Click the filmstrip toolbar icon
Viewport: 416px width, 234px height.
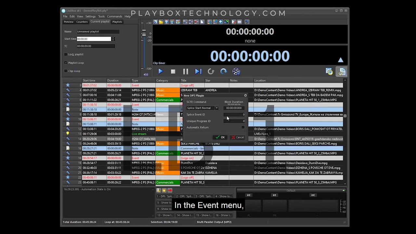pos(240,22)
